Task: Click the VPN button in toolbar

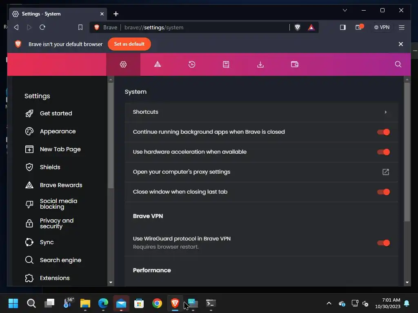Action: coord(382,27)
